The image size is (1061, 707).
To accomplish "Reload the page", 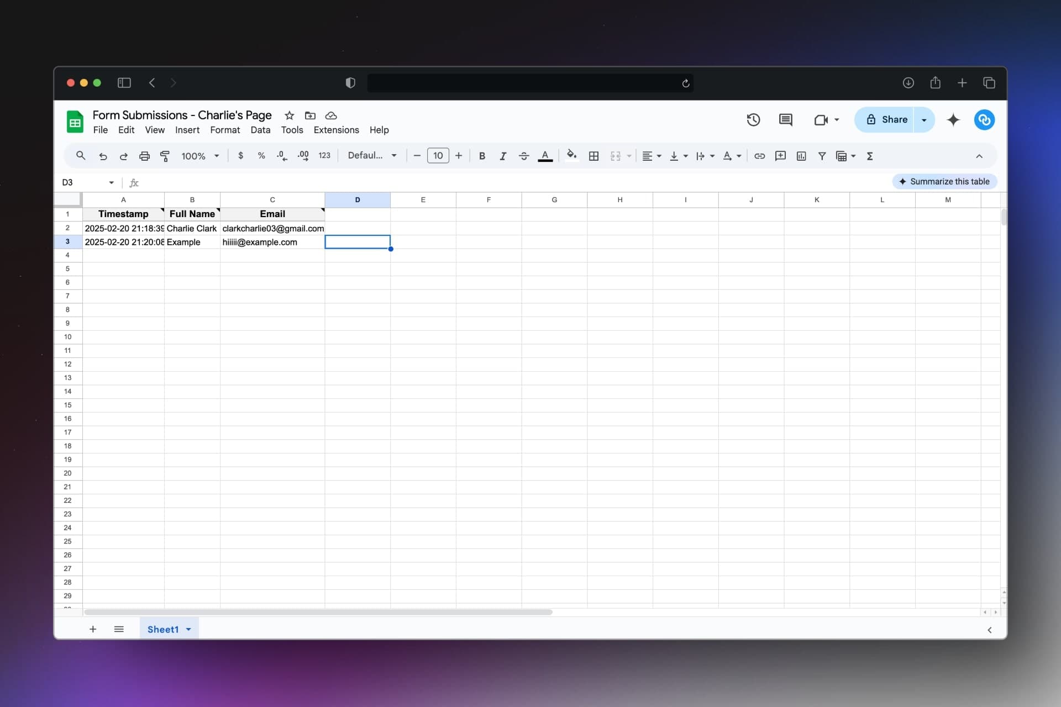I will [685, 83].
